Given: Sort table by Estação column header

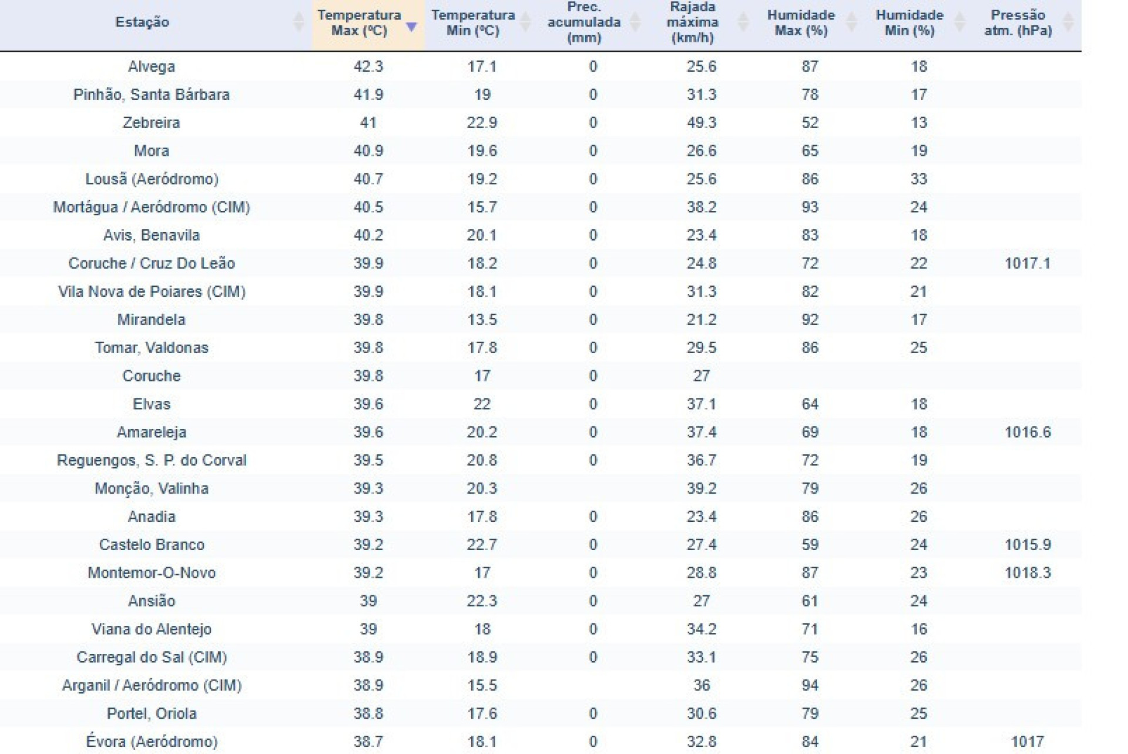Looking at the screenshot, I should (142, 22).
